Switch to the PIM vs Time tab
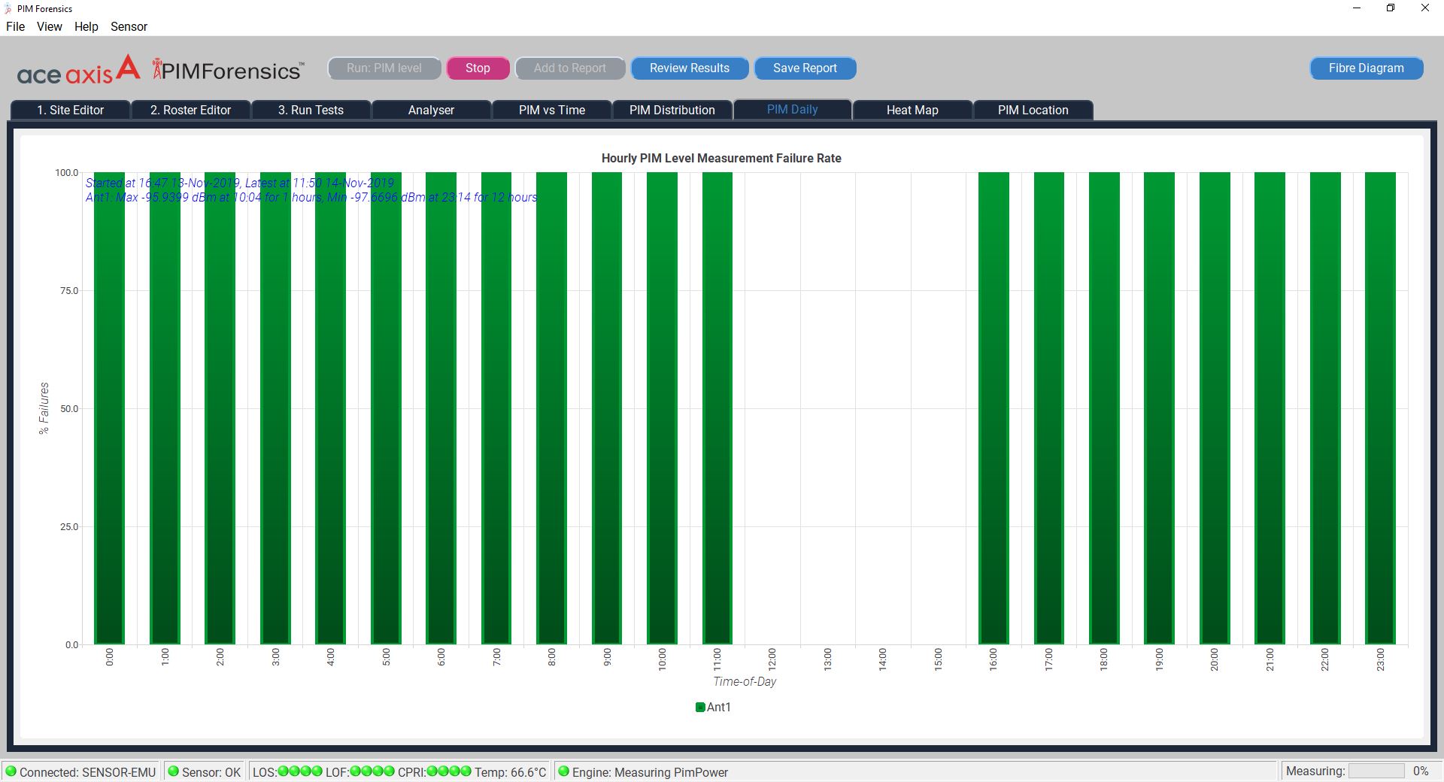 (552, 110)
